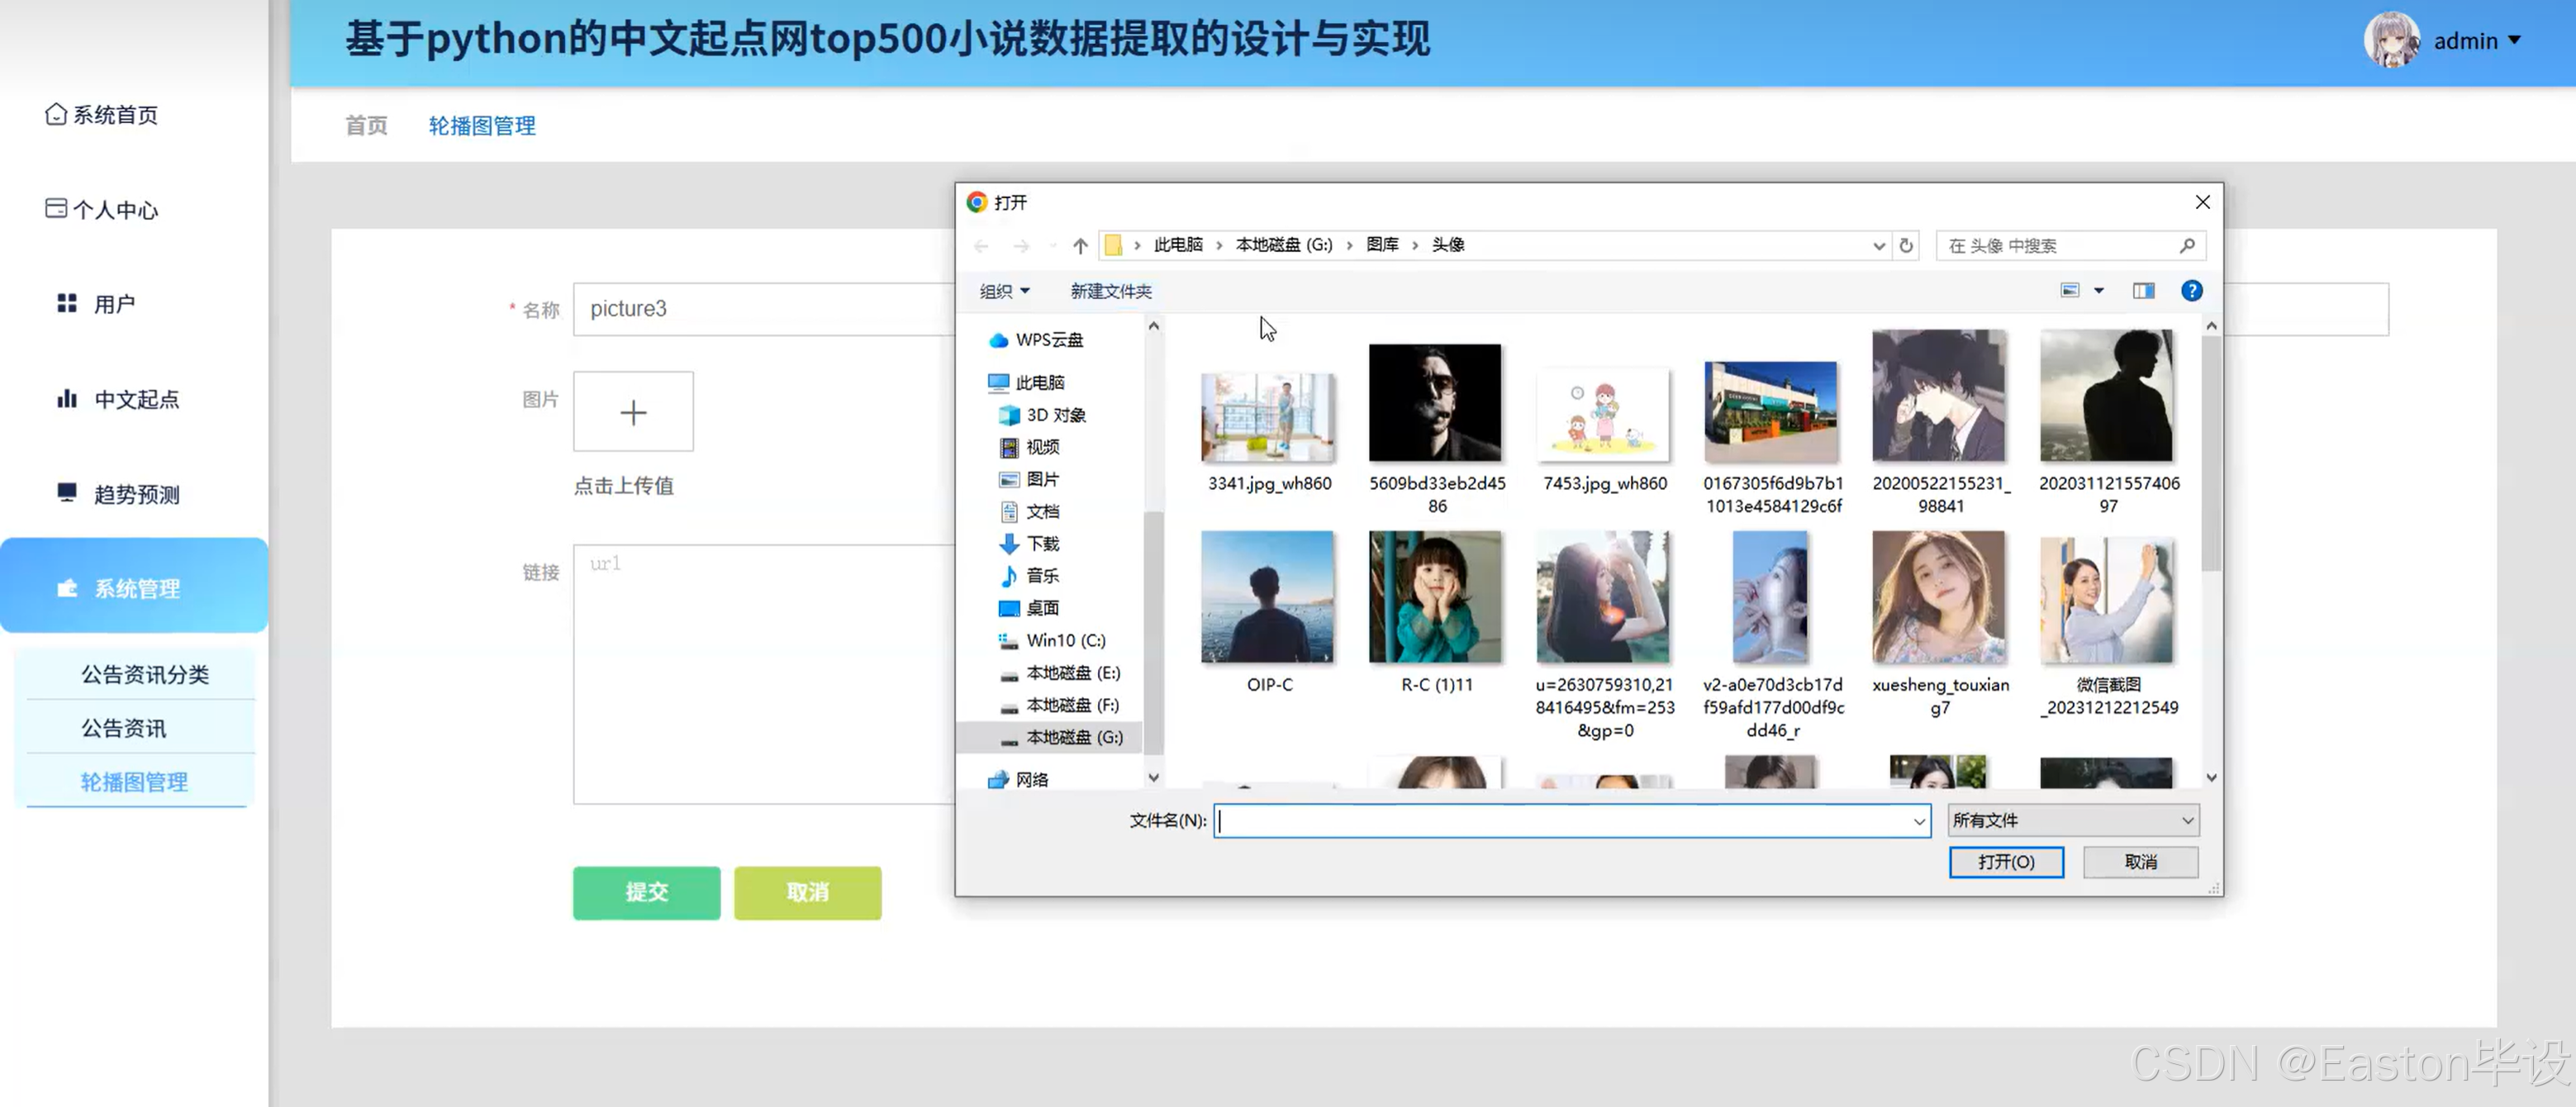This screenshot has width=2576, height=1107.
Task: Go to the 首页 breadcrumb link
Action: tap(366, 126)
